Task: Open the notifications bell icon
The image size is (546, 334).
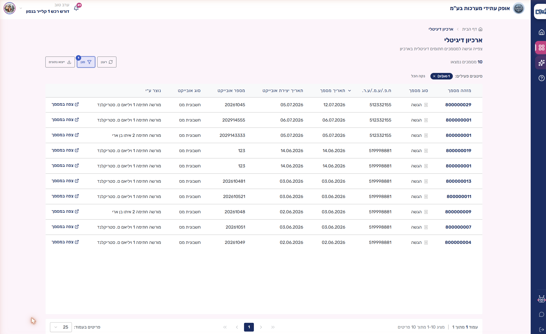Action: click(77, 8)
